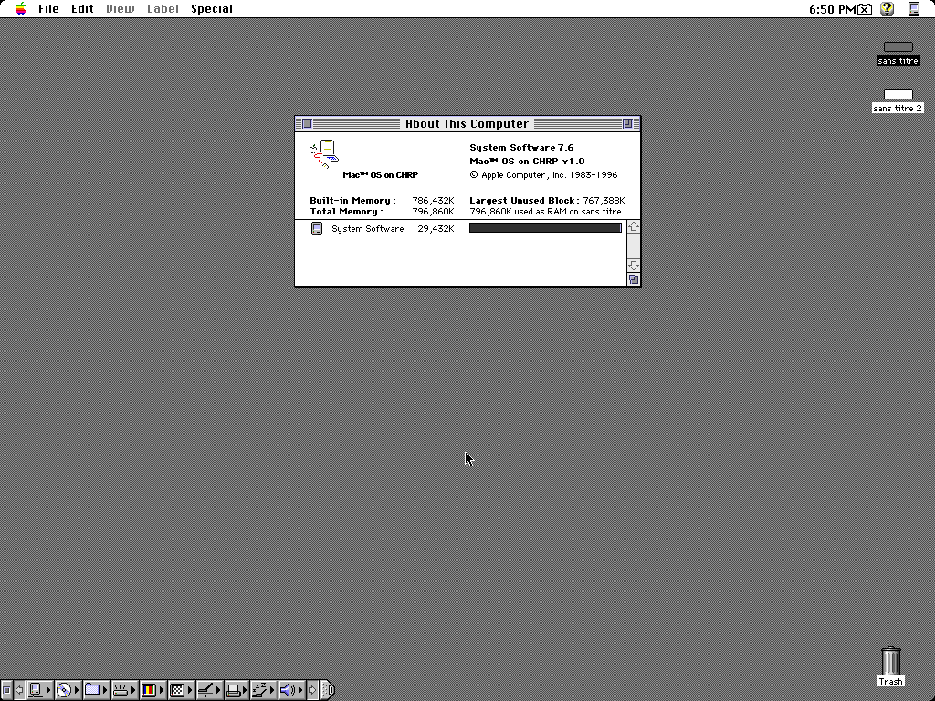Select the 'sans titre 2' disk icon

point(898,95)
